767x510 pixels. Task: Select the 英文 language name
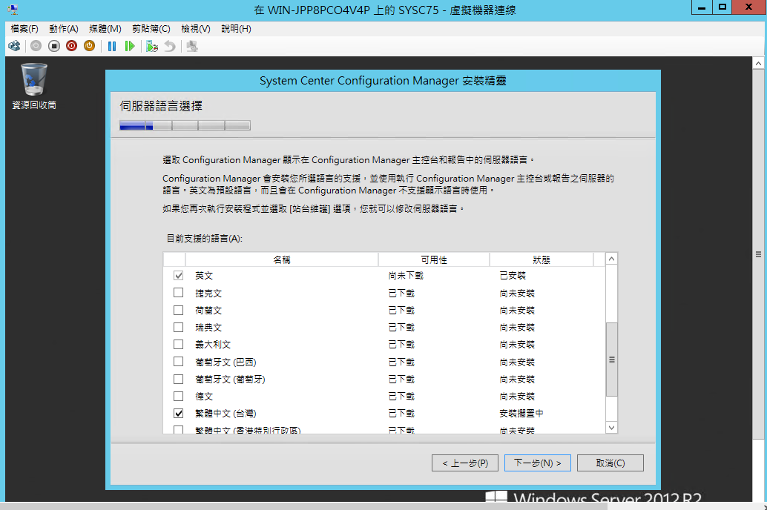click(204, 276)
